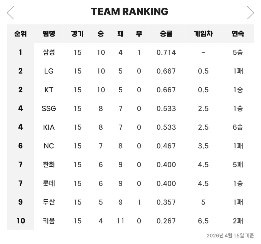
Task: Click the 키움 team name
Action: pyautogui.click(x=49, y=221)
